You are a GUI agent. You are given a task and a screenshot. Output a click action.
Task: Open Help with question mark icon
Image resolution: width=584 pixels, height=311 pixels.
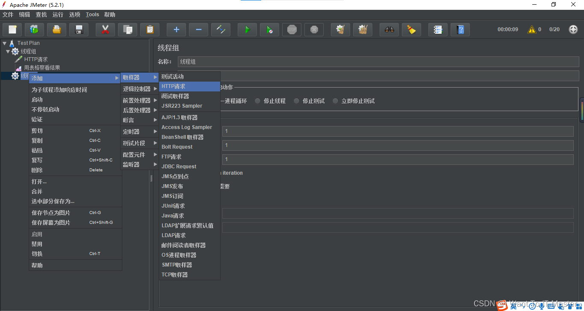pyautogui.click(x=460, y=29)
